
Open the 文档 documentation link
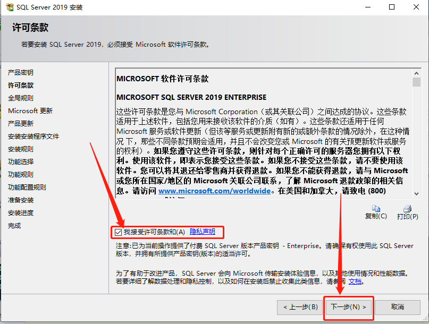point(355,282)
